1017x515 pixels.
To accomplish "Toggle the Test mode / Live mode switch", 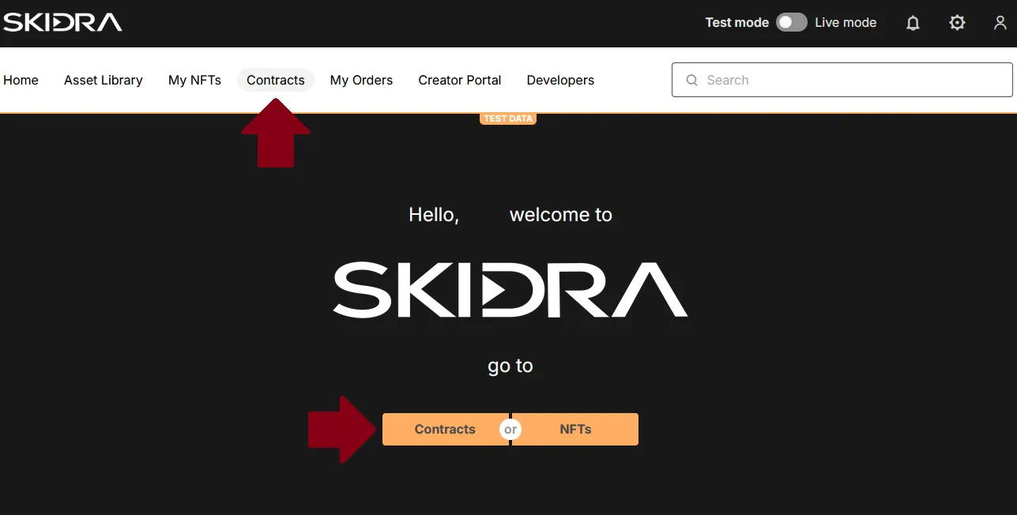I will click(x=791, y=22).
